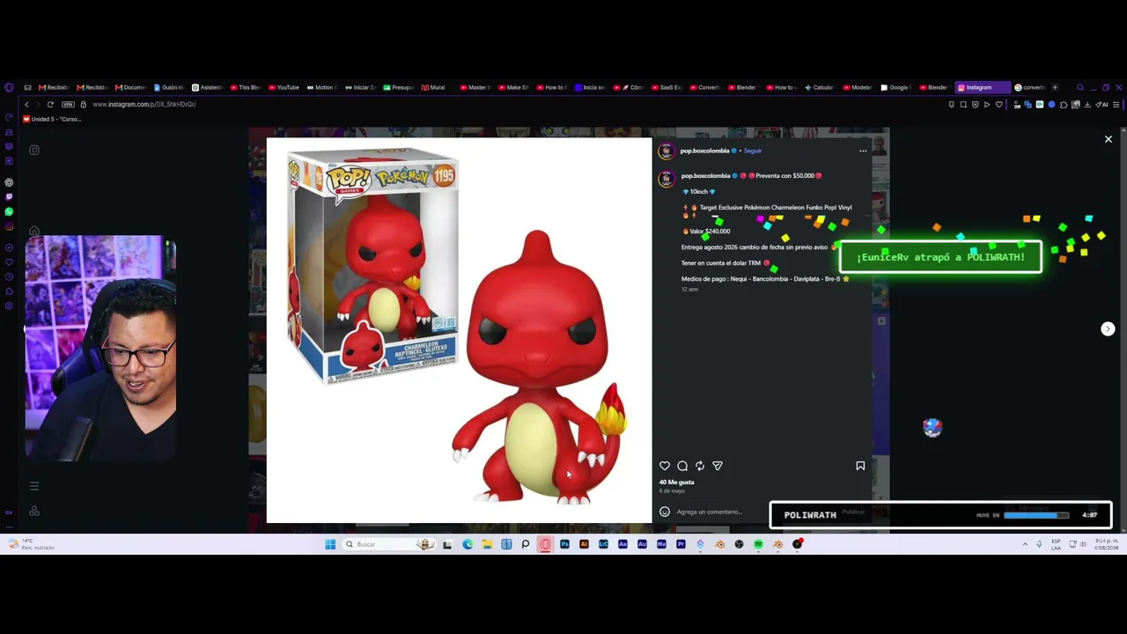Switch to the Presupuesto tab

(399, 87)
